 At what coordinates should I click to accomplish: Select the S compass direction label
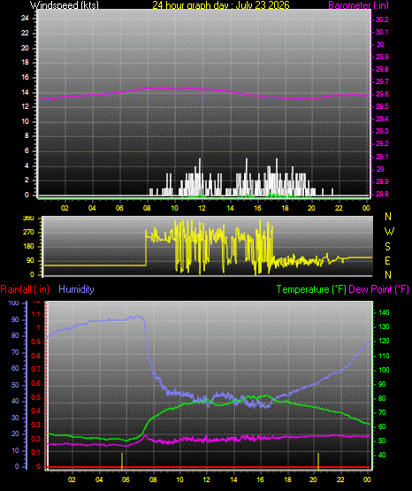coord(387,247)
